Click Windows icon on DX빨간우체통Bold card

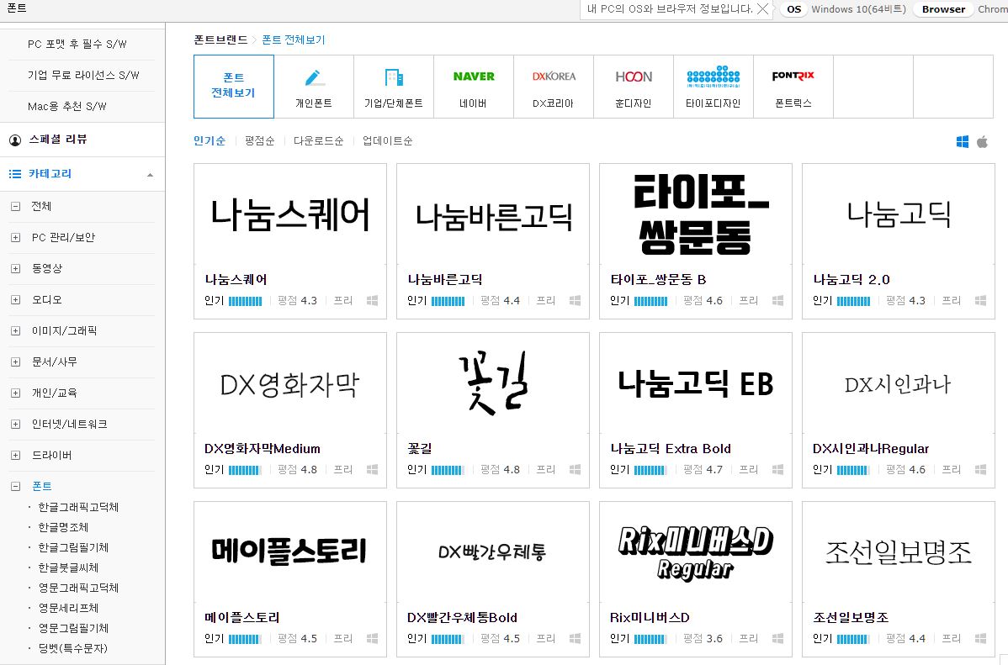(x=575, y=639)
